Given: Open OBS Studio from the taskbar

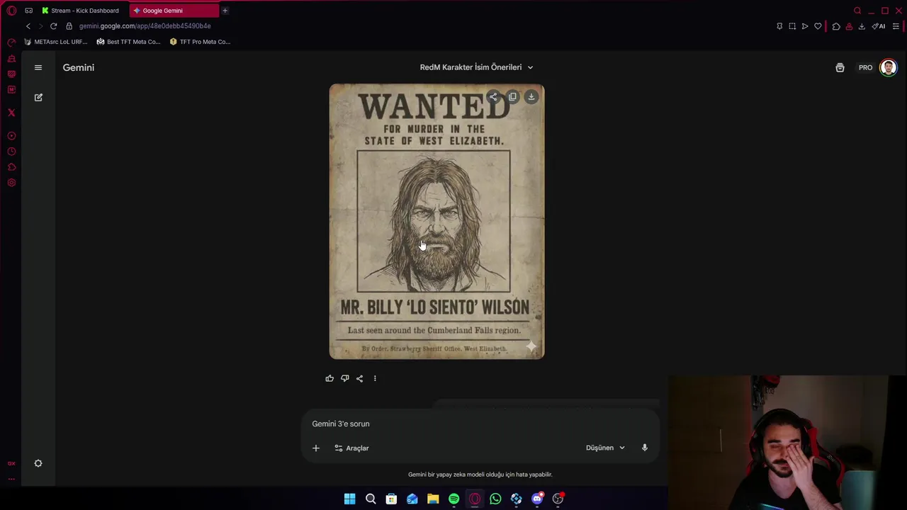Looking at the screenshot, I should (x=558, y=499).
